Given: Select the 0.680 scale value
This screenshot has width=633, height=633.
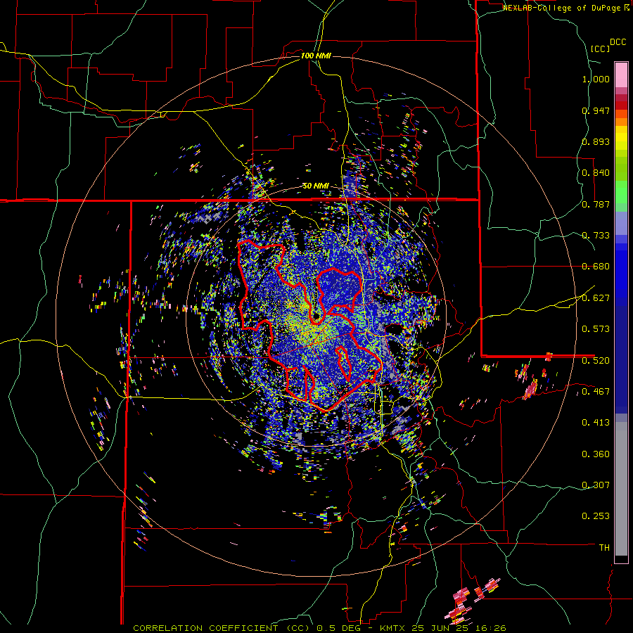Looking at the screenshot, I should pyautogui.click(x=596, y=267).
